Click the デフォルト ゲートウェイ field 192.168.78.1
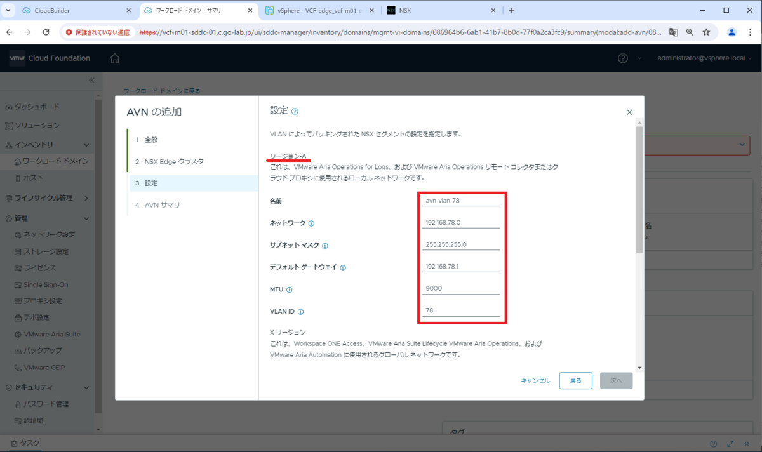Screen dimensions: 762x452 coord(461,267)
